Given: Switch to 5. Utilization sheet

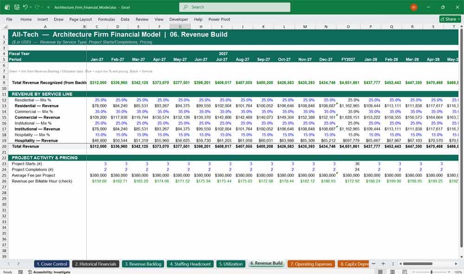Looking at the screenshot, I should 231,264.
